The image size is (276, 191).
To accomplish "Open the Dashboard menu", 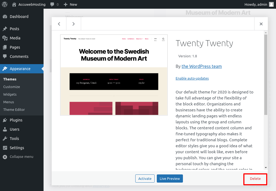I will pos(19,17).
